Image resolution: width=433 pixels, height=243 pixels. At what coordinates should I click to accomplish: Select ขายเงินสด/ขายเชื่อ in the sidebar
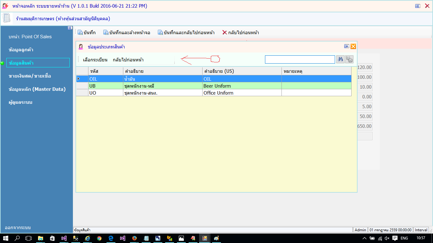[30, 76]
